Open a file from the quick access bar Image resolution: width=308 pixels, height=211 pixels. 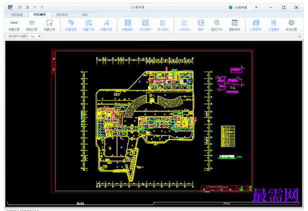tap(20, 7)
